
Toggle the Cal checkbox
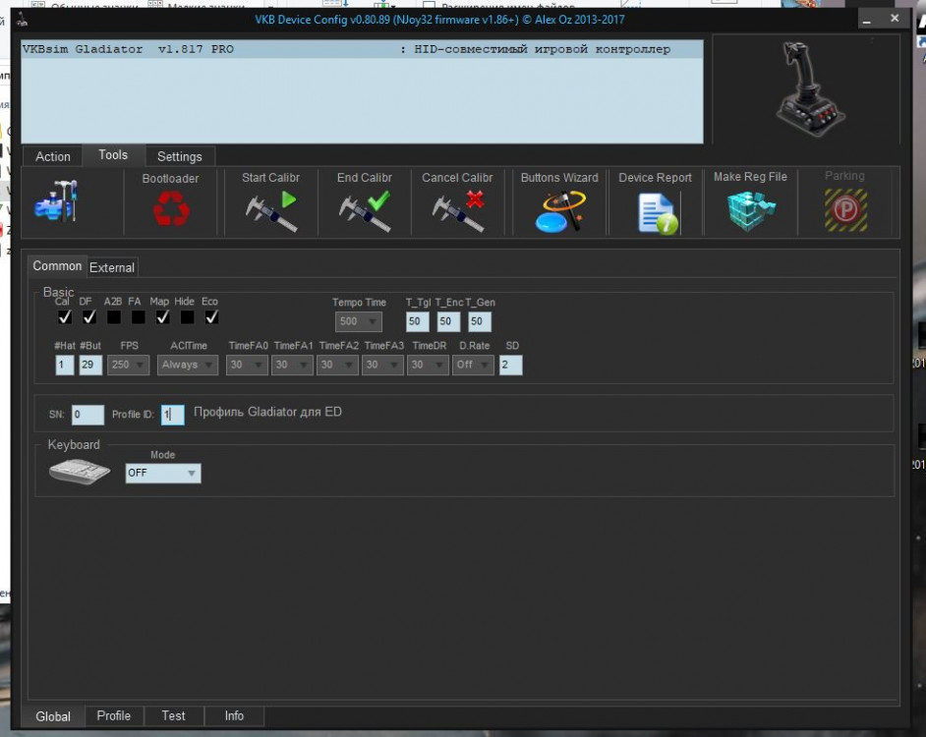[x=65, y=317]
